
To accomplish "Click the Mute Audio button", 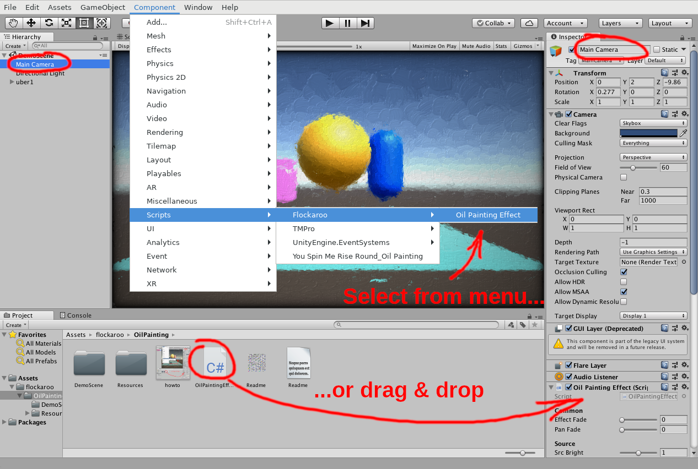I will pyautogui.click(x=476, y=46).
